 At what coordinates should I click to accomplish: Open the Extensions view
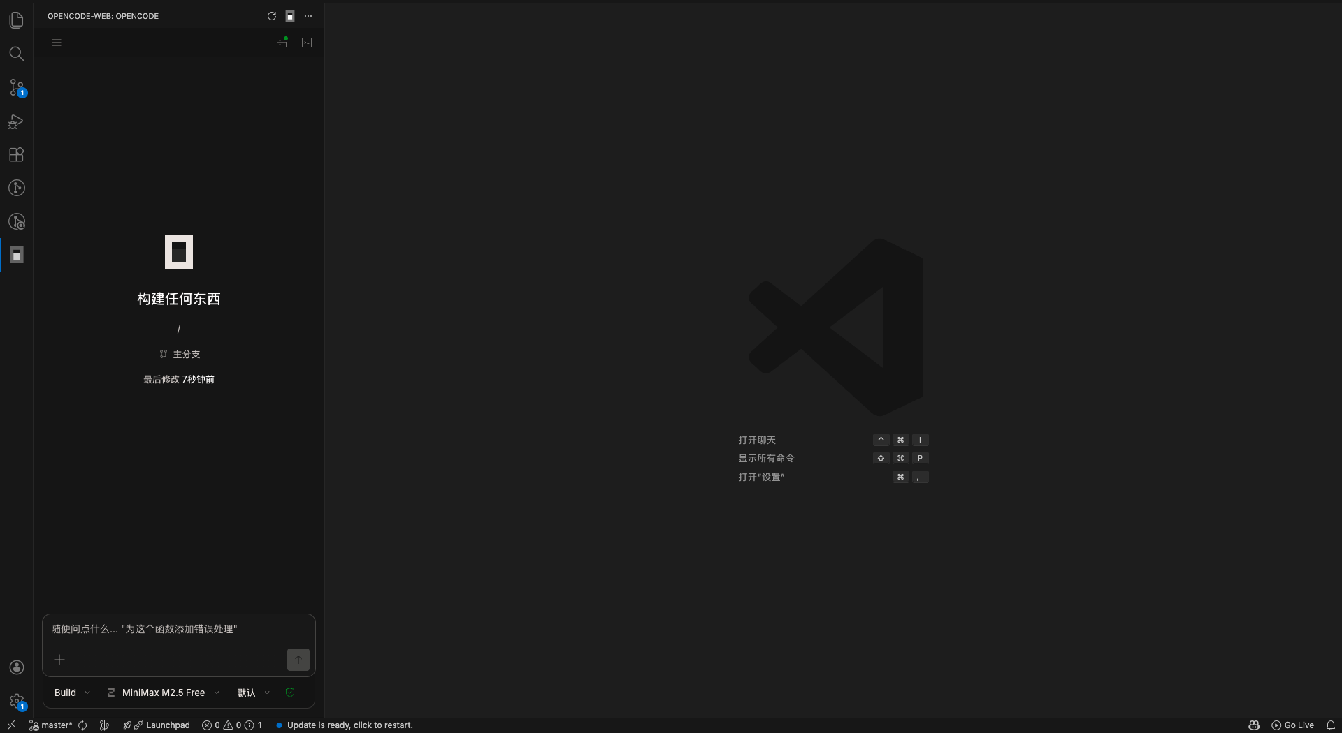[x=17, y=154]
